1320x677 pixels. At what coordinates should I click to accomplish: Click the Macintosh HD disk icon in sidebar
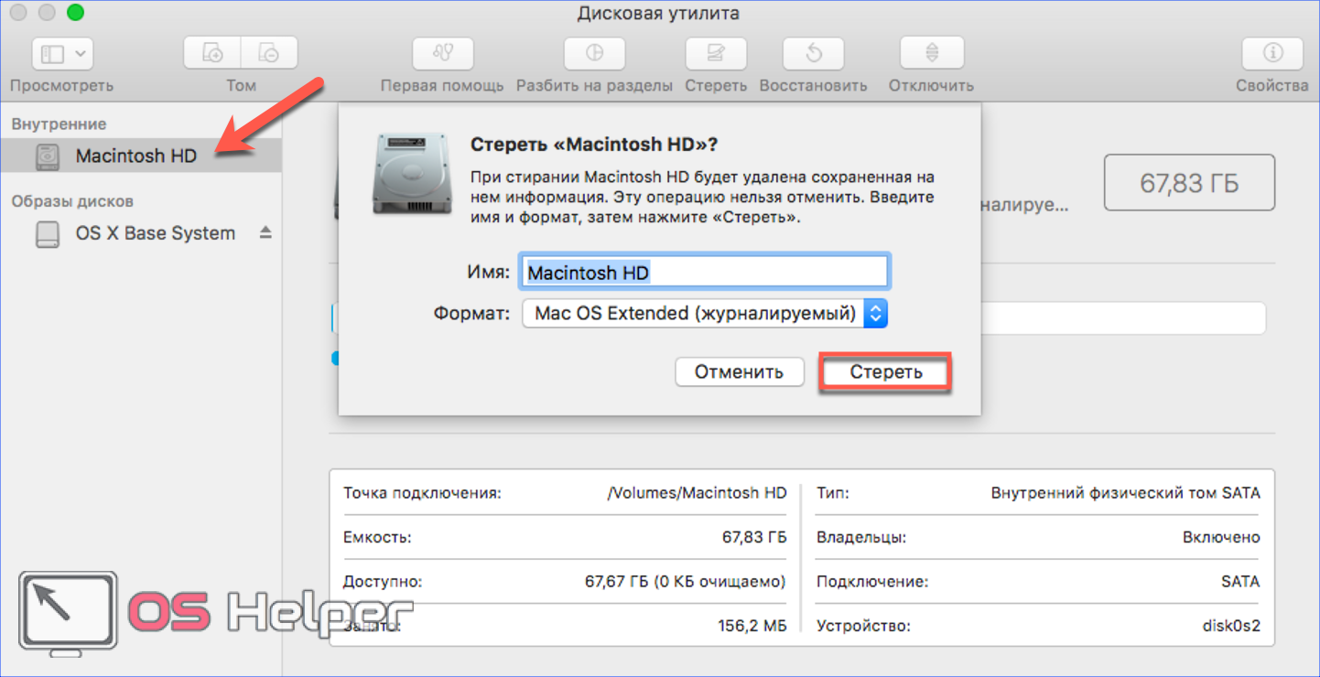[48, 156]
